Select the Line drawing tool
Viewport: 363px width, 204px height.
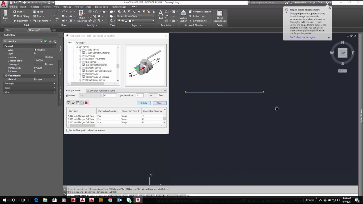[57, 15]
